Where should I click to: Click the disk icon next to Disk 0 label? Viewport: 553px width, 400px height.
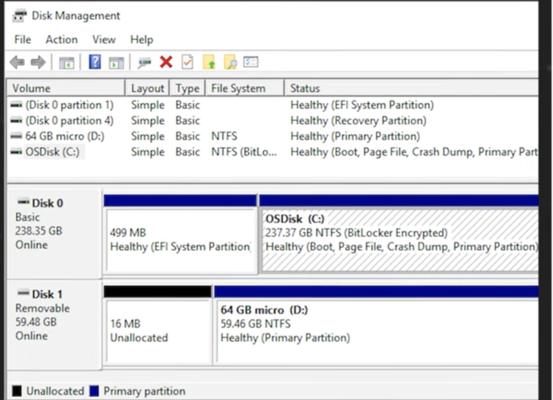(x=24, y=202)
